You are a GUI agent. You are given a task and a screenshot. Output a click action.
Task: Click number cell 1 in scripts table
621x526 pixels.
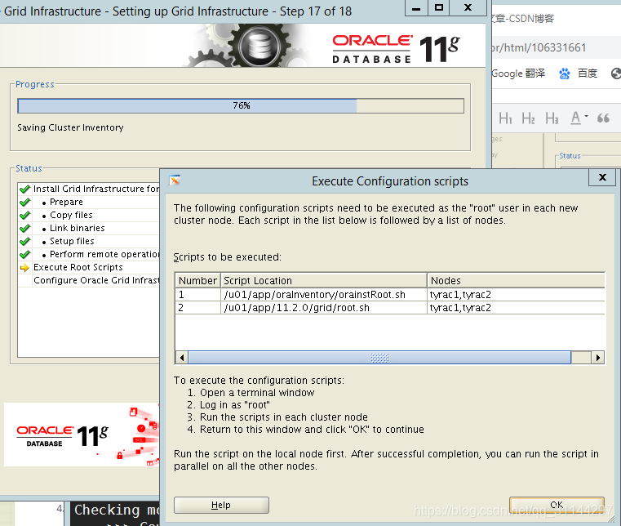click(x=197, y=295)
